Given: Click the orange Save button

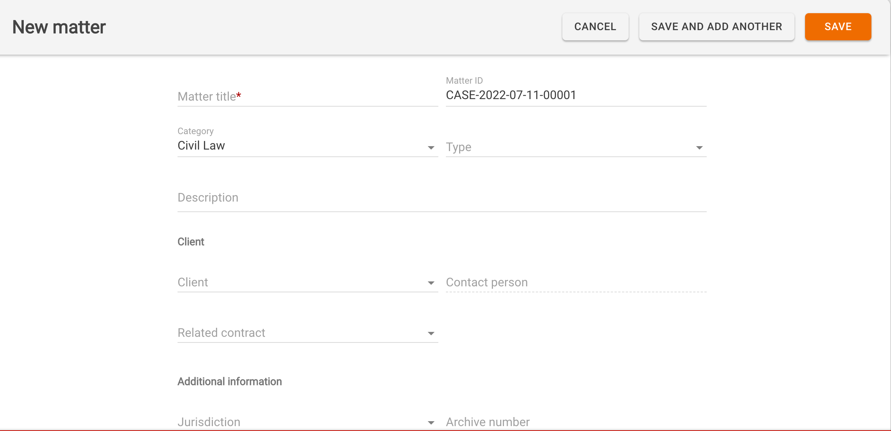Looking at the screenshot, I should pyautogui.click(x=838, y=27).
